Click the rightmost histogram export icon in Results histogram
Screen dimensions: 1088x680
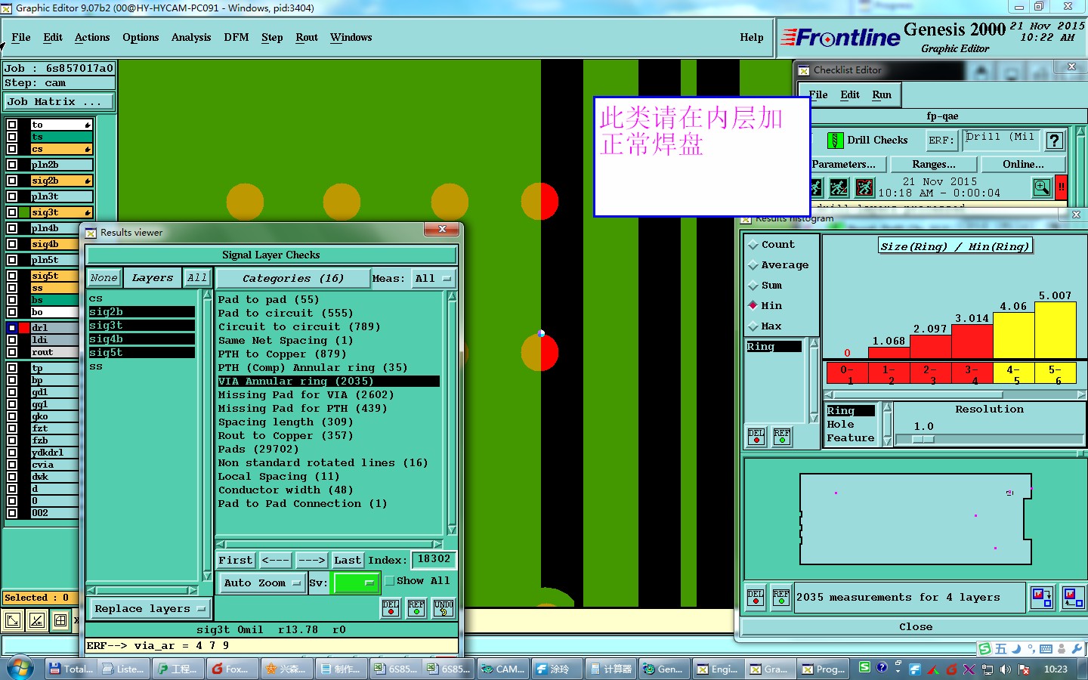pos(1073,598)
